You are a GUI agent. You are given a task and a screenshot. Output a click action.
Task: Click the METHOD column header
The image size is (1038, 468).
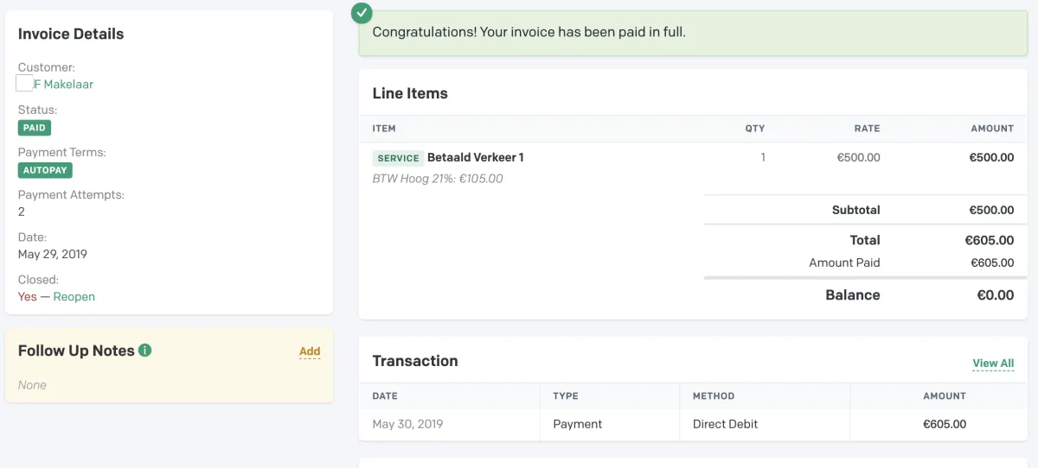click(x=714, y=396)
